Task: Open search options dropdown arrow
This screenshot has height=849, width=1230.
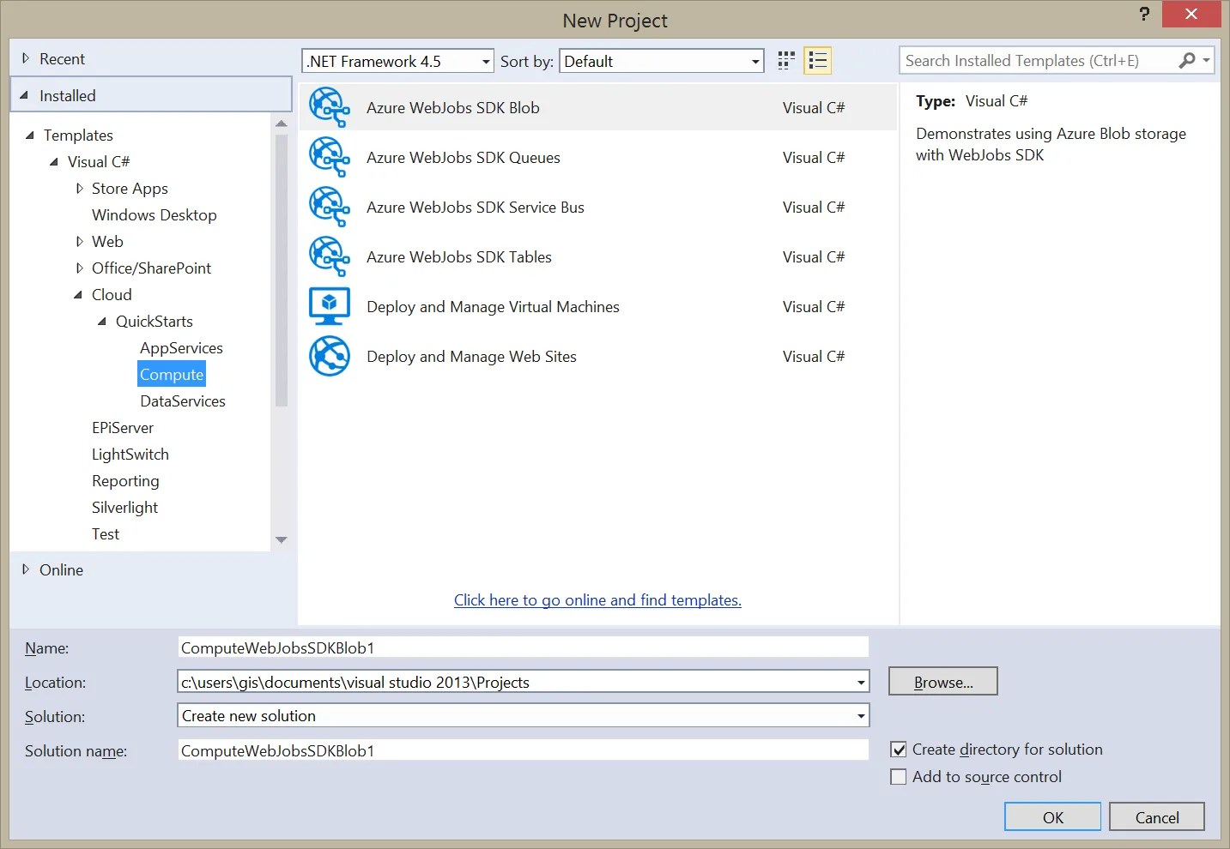Action: pos(1206,60)
